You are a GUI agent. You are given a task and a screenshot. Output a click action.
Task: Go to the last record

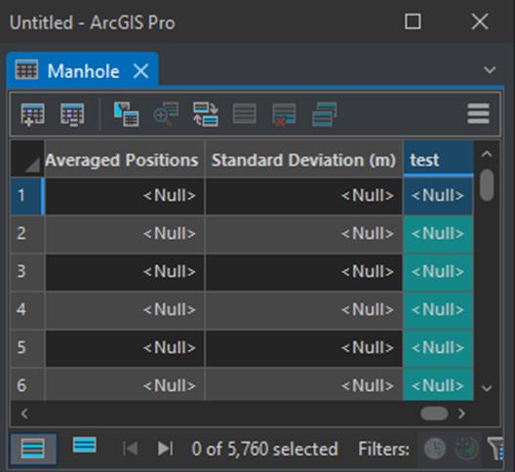click(x=165, y=449)
